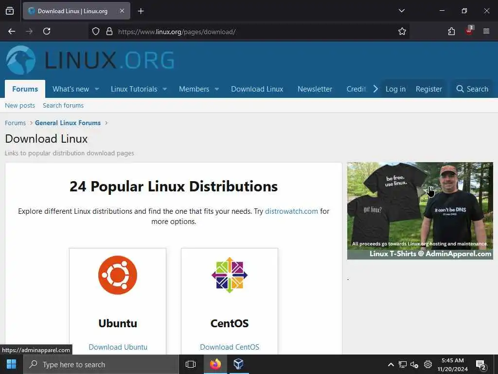Expand the Linux Tutorials dropdown arrow
Image resolution: width=498 pixels, height=374 pixels.
(x=164, y=89)
